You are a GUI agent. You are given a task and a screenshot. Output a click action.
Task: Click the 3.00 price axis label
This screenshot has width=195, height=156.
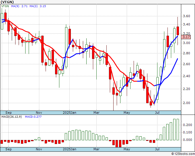[x=186, y=43]
